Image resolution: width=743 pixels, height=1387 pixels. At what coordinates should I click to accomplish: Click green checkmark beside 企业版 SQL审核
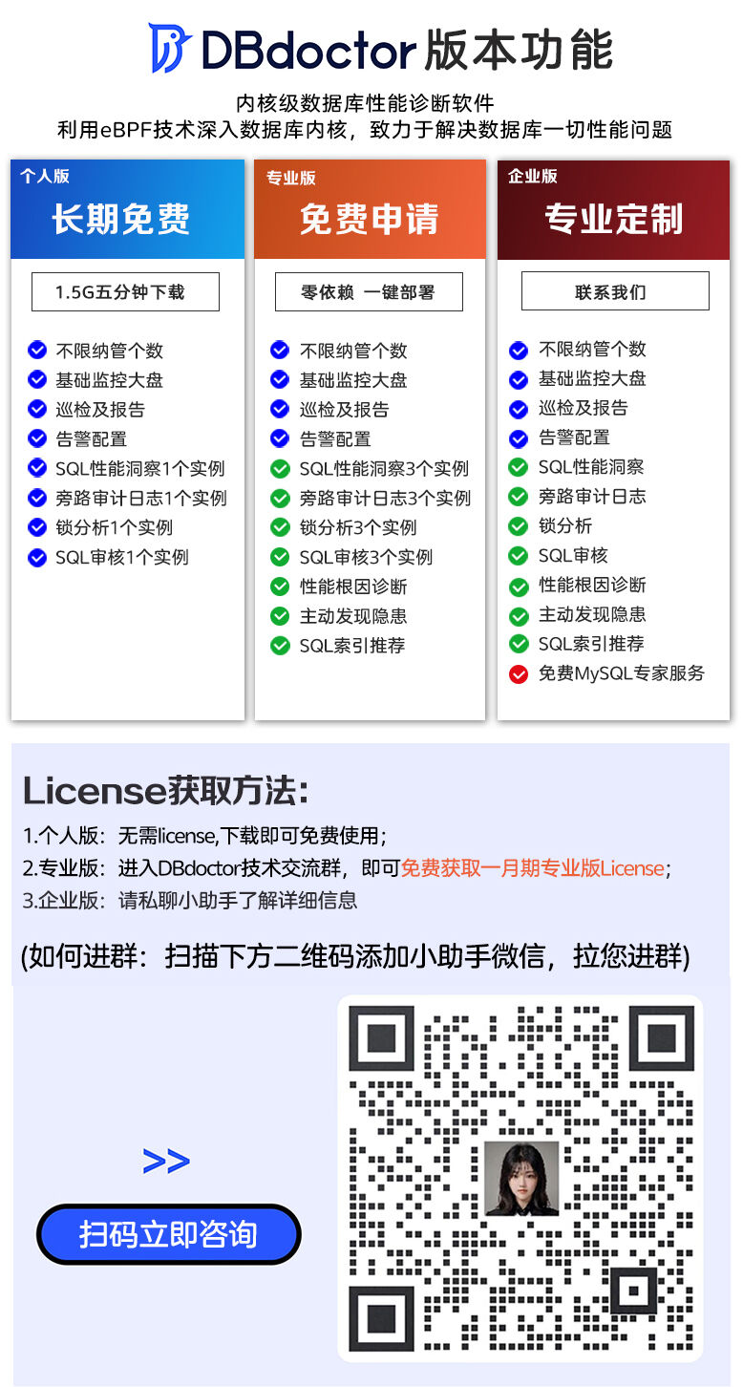coord(519,556)
